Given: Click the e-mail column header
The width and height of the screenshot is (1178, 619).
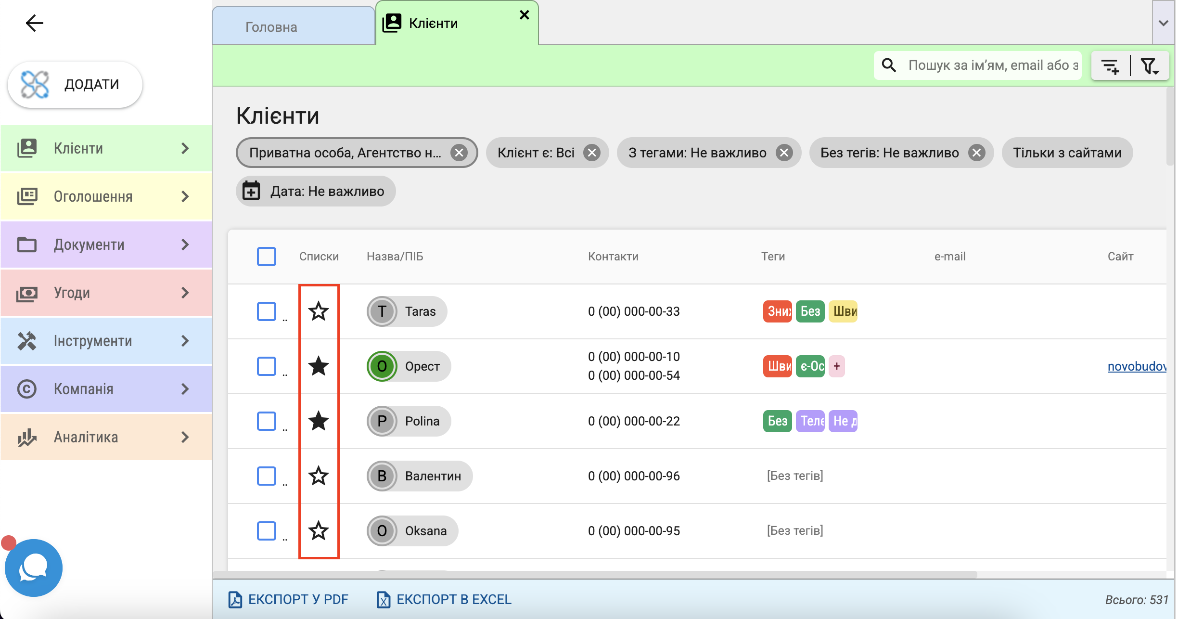Looking at the screenshot, I should pos(950,257).
